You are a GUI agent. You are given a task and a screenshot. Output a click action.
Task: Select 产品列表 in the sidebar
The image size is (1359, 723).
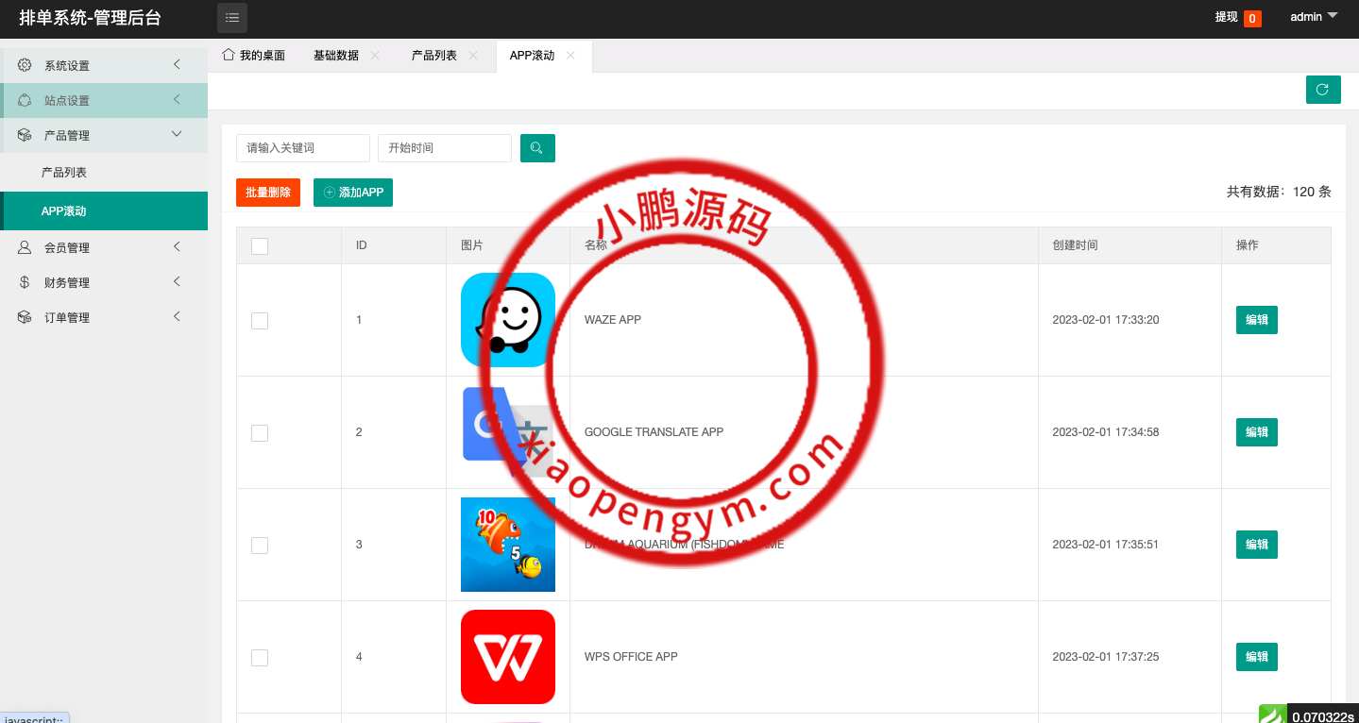click(x=64, y=173)
